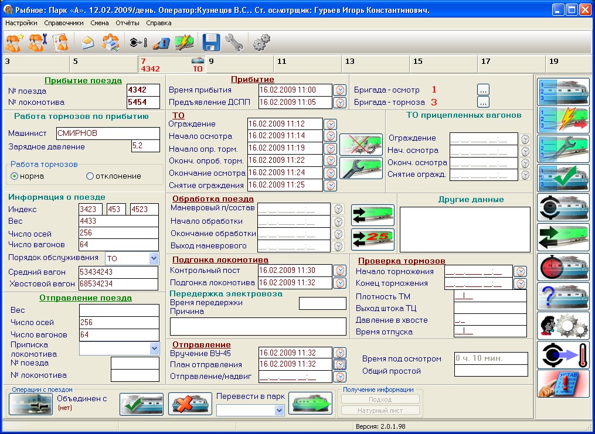
Task: Click the Время передержки field
Action: click(322, 303)
